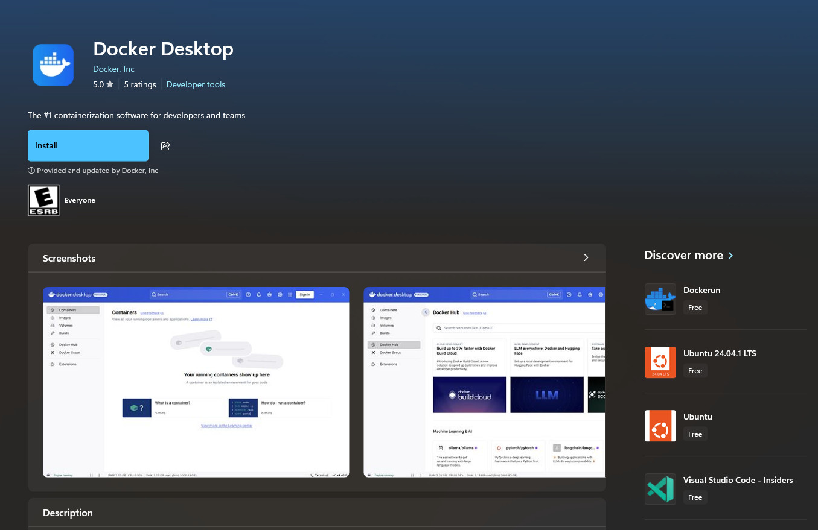
Task: Click the Free badge under Ubuntu 24.04.1 LTS
Action: pyautogui.click(x=695, y=371)
